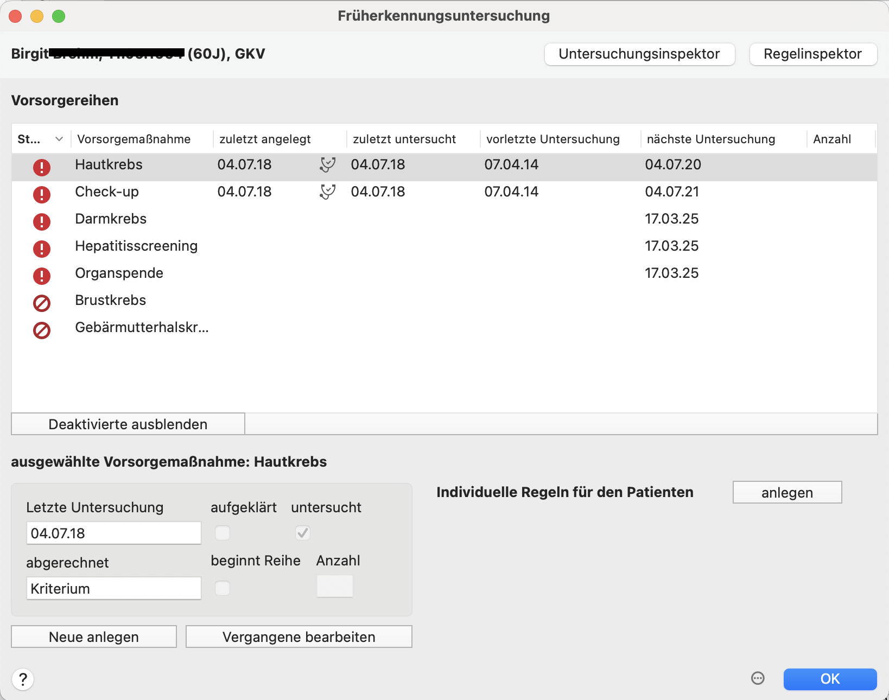Sort by Vorsorgemaßnahme column header
This screenshot has height=700, width=889.
click(134, 139)
